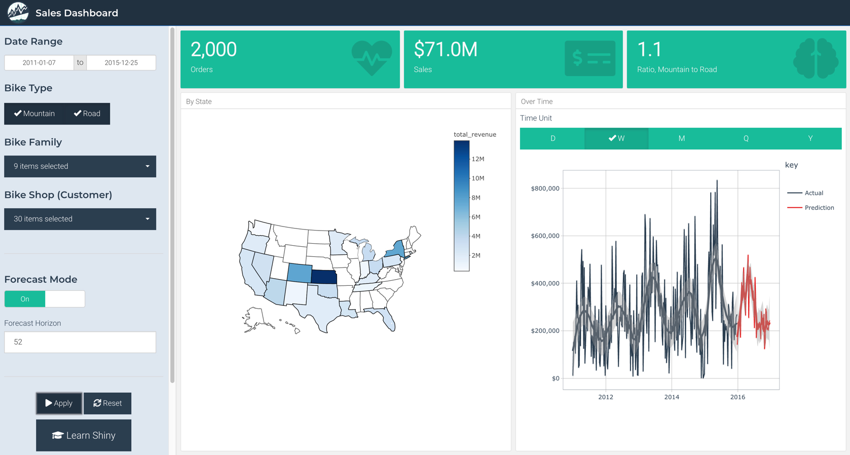Click the $800,000 y-axis label

545,188
